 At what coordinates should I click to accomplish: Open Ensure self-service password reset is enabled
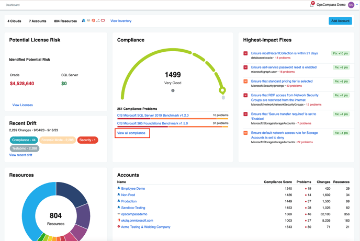click(284, 67)
